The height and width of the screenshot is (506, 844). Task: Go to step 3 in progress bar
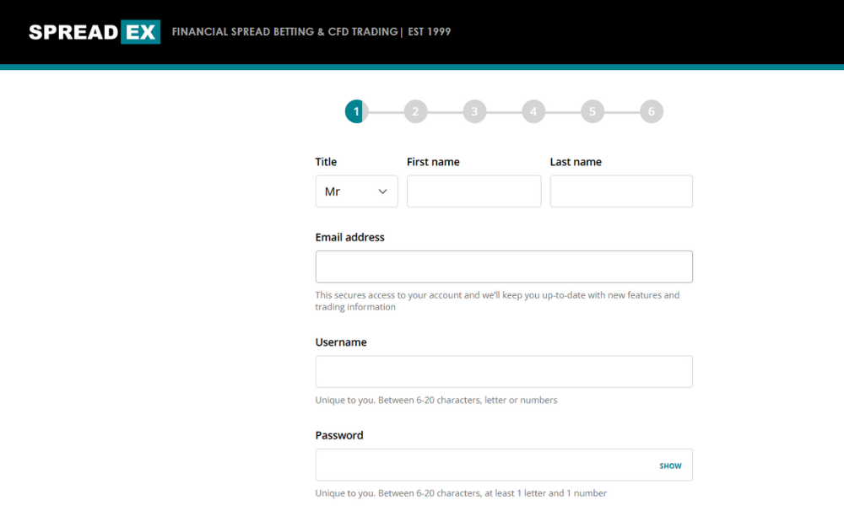pyautogui.click(x=474, y=111)
